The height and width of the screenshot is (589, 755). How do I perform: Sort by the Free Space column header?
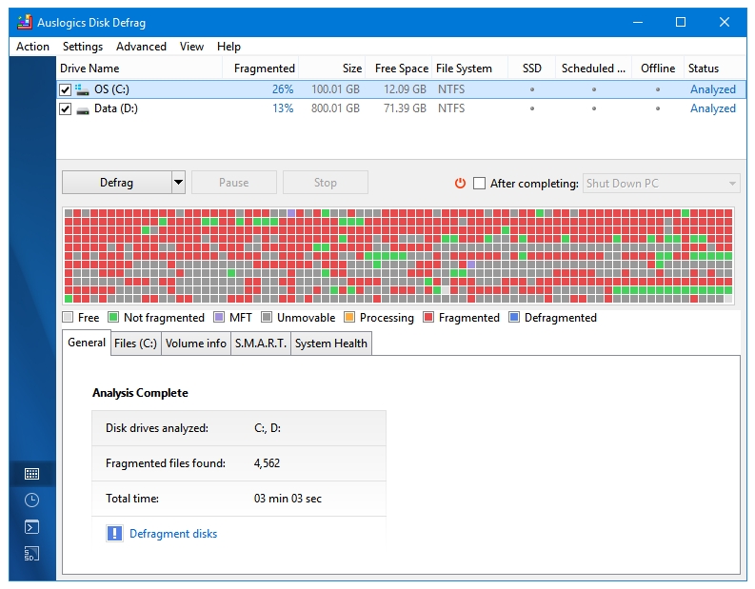(x=399, y=69)
